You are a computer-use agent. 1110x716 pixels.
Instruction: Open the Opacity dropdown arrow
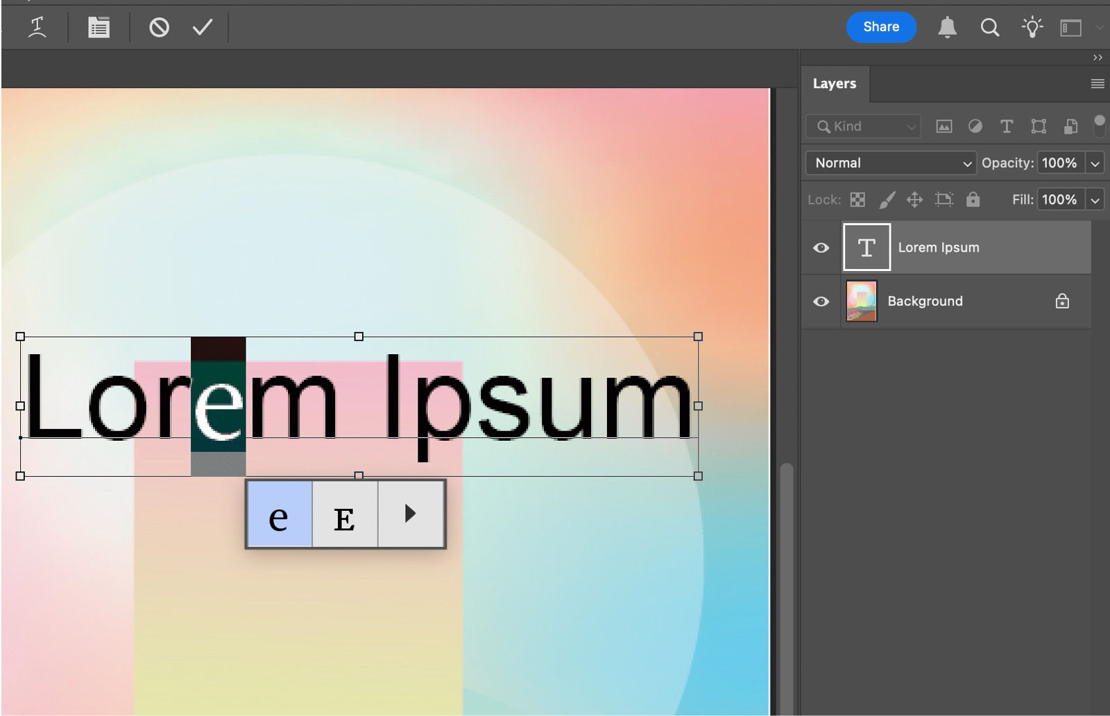pos(1095,163)
